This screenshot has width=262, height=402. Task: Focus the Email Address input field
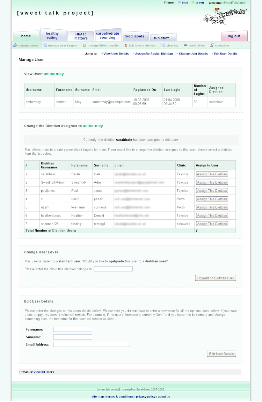coord(92,345)
